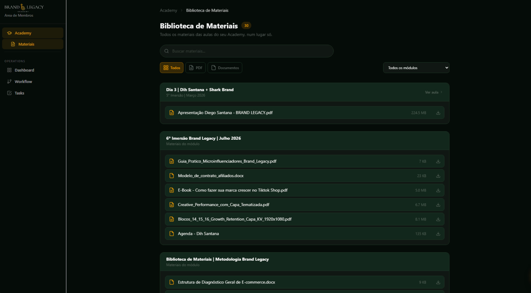
Task: Click file icon of Guia_Pratico_Microinfluenciadores PDF
Action: (x=172, y=161)
